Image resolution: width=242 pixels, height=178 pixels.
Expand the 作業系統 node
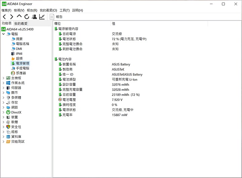click(3, 83)
